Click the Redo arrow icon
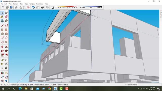Screen dimensions: 162x91 coord(37,7)
